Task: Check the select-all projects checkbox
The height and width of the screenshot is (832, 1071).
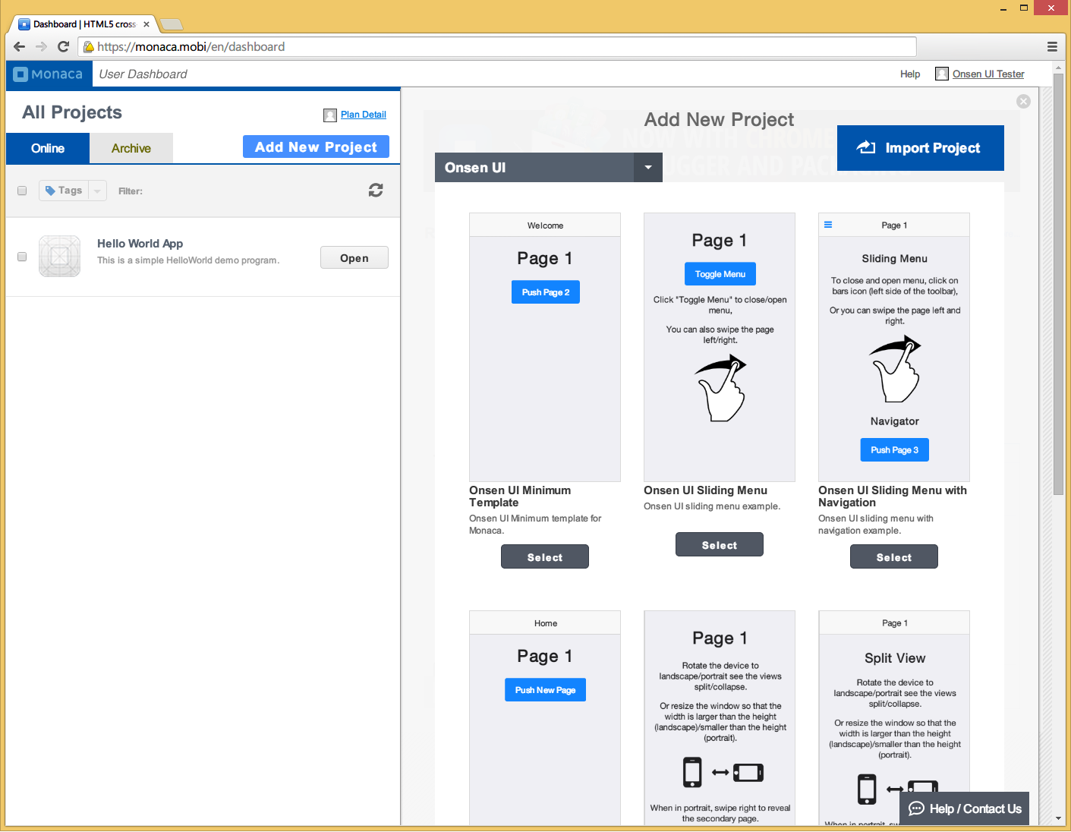Action: [22, 191]
